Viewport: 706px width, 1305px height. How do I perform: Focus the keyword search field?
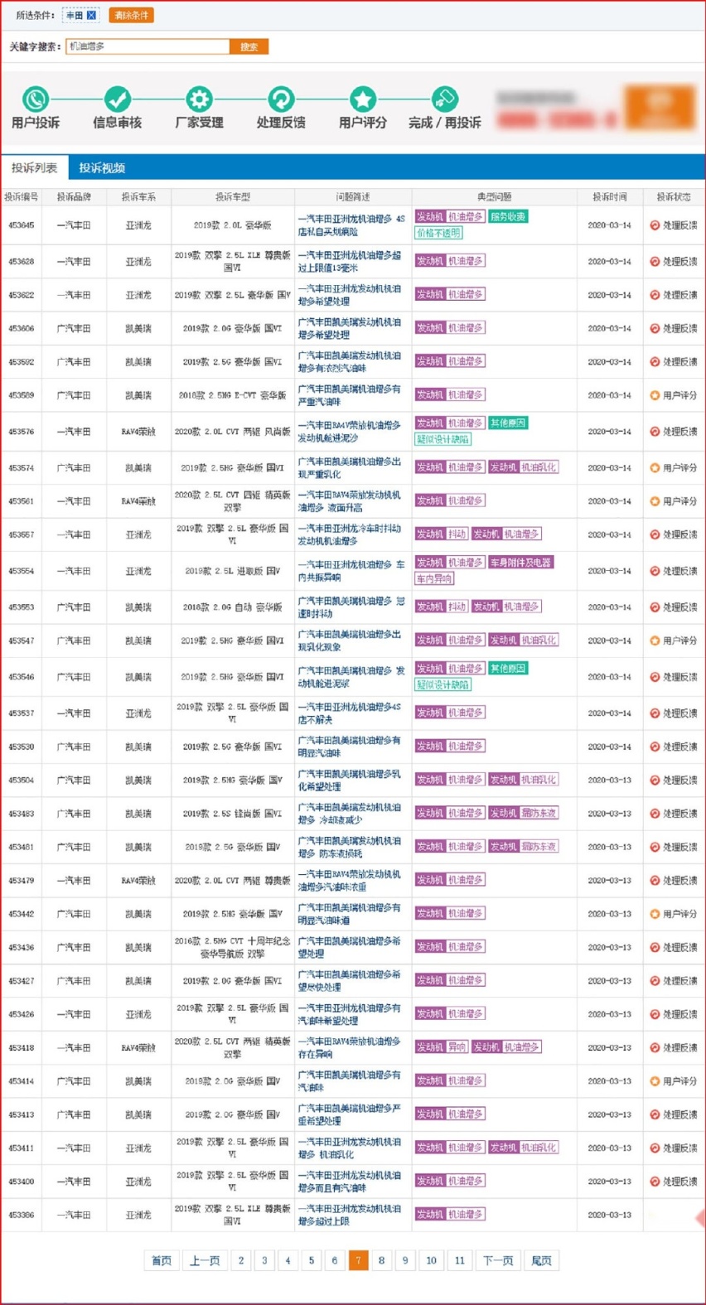(147, 46)
